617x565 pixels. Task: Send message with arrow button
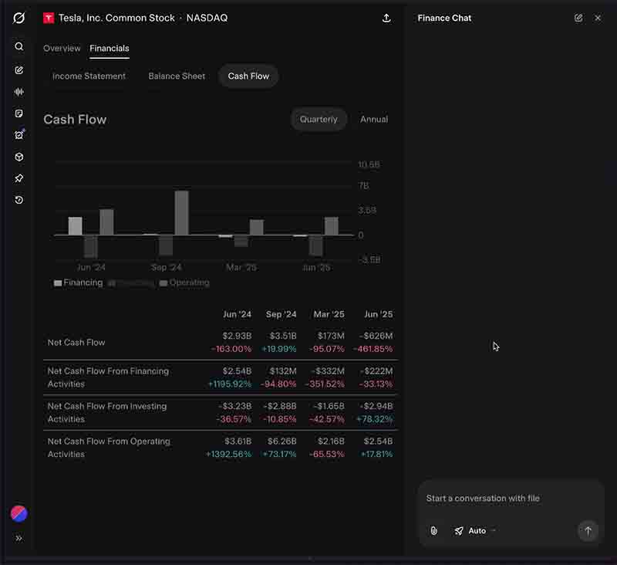tap(588, 531)
